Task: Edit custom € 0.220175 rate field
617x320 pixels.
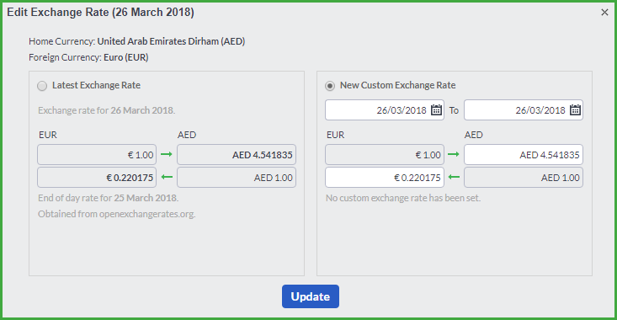Action: [x=385, y=177]
